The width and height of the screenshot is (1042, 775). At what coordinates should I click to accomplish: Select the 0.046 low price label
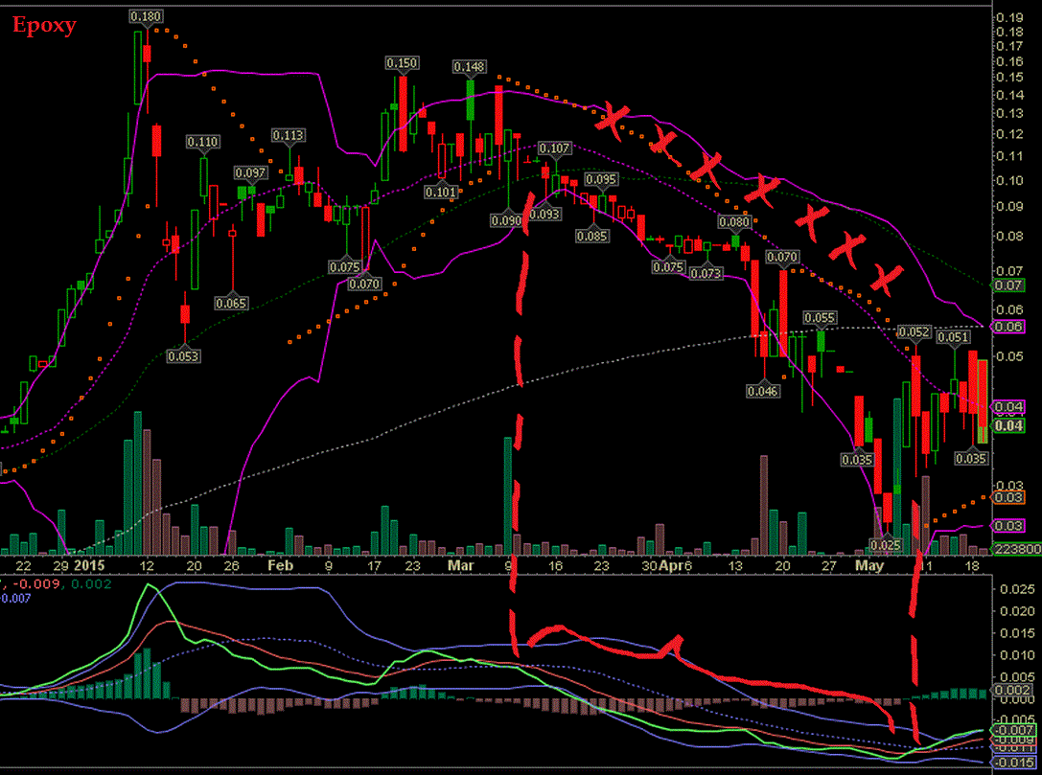[x=762, y=391]
